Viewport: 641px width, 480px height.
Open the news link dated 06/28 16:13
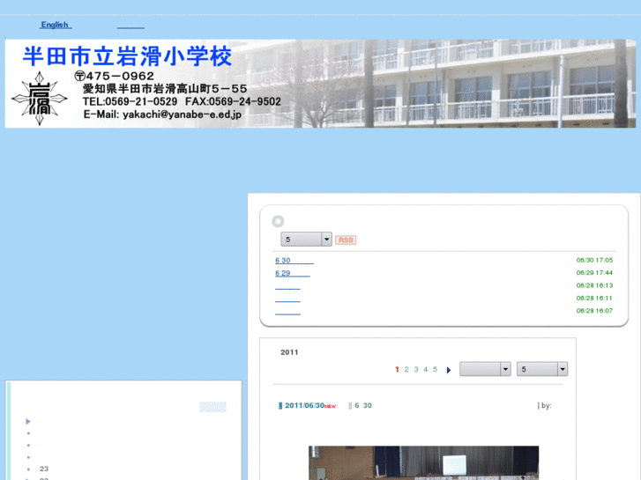pos(287,286)
